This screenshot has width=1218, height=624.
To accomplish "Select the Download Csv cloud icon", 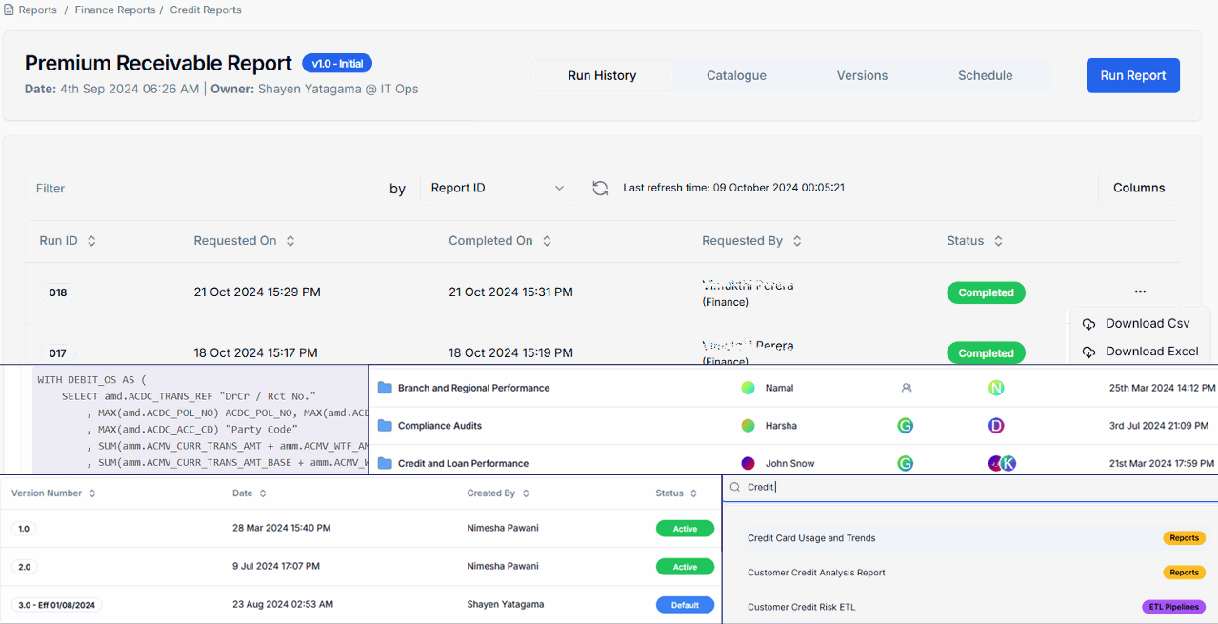I will pyautogui.click(x=1088, y=323).
